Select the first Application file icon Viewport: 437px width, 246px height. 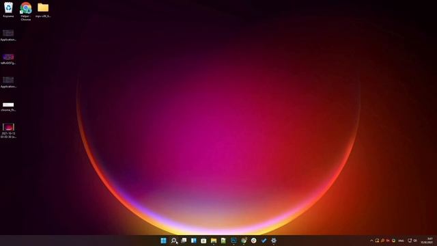8,35
